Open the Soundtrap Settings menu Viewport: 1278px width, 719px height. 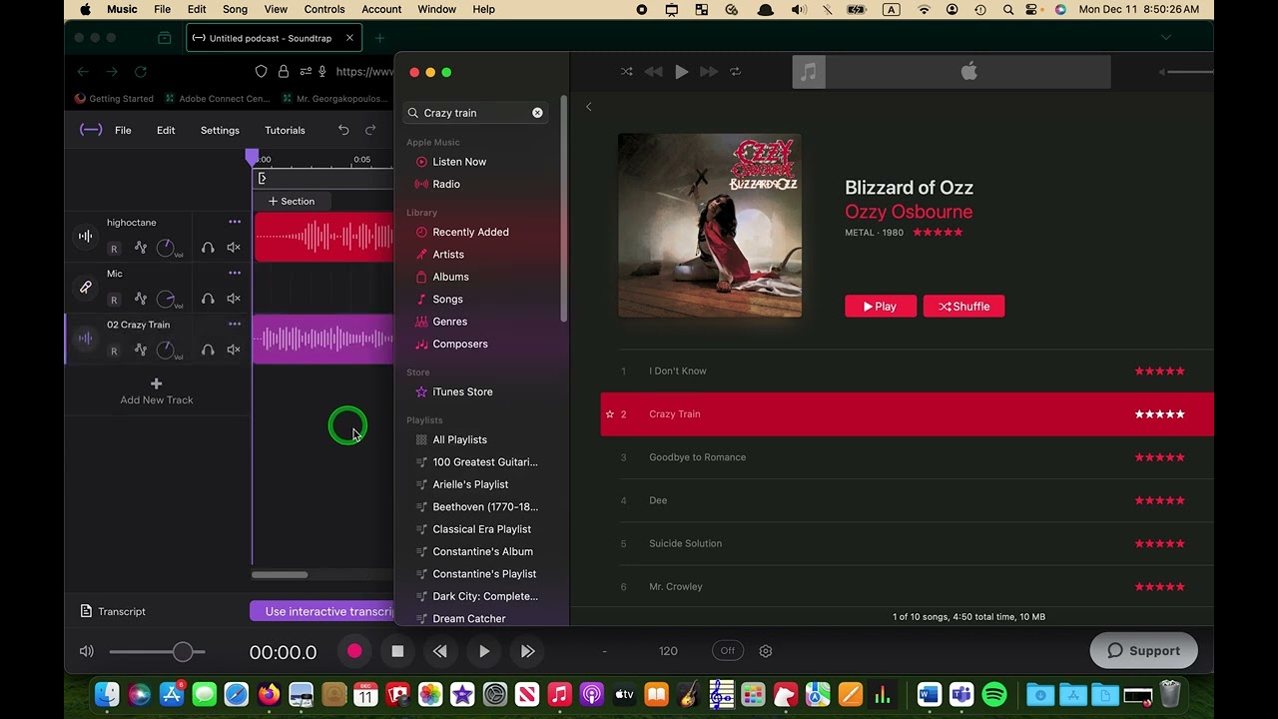coord(220,131)
